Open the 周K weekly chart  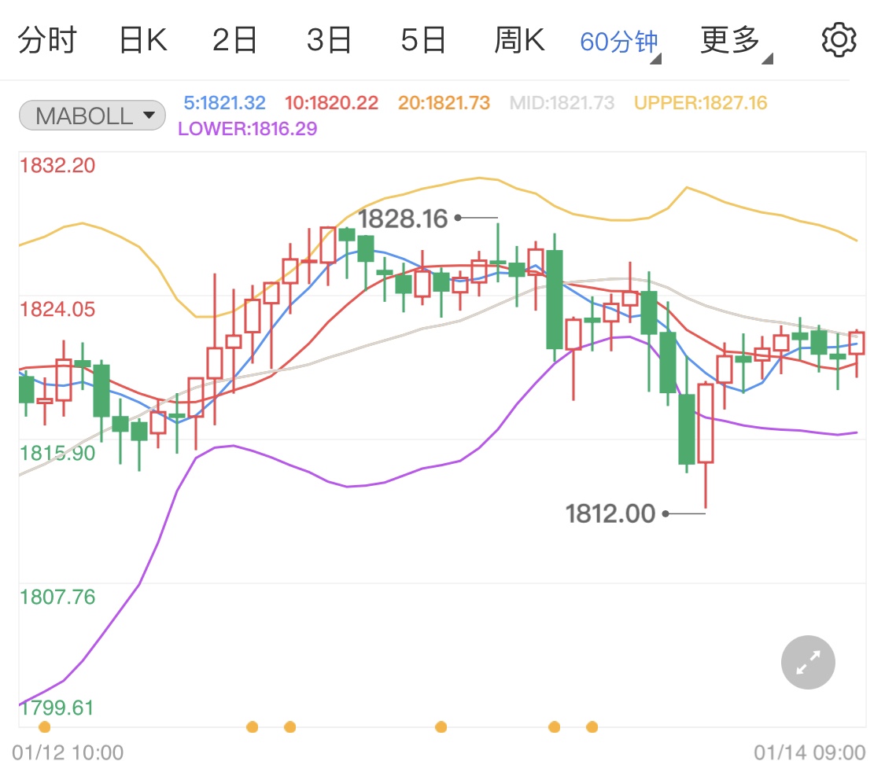519,40
